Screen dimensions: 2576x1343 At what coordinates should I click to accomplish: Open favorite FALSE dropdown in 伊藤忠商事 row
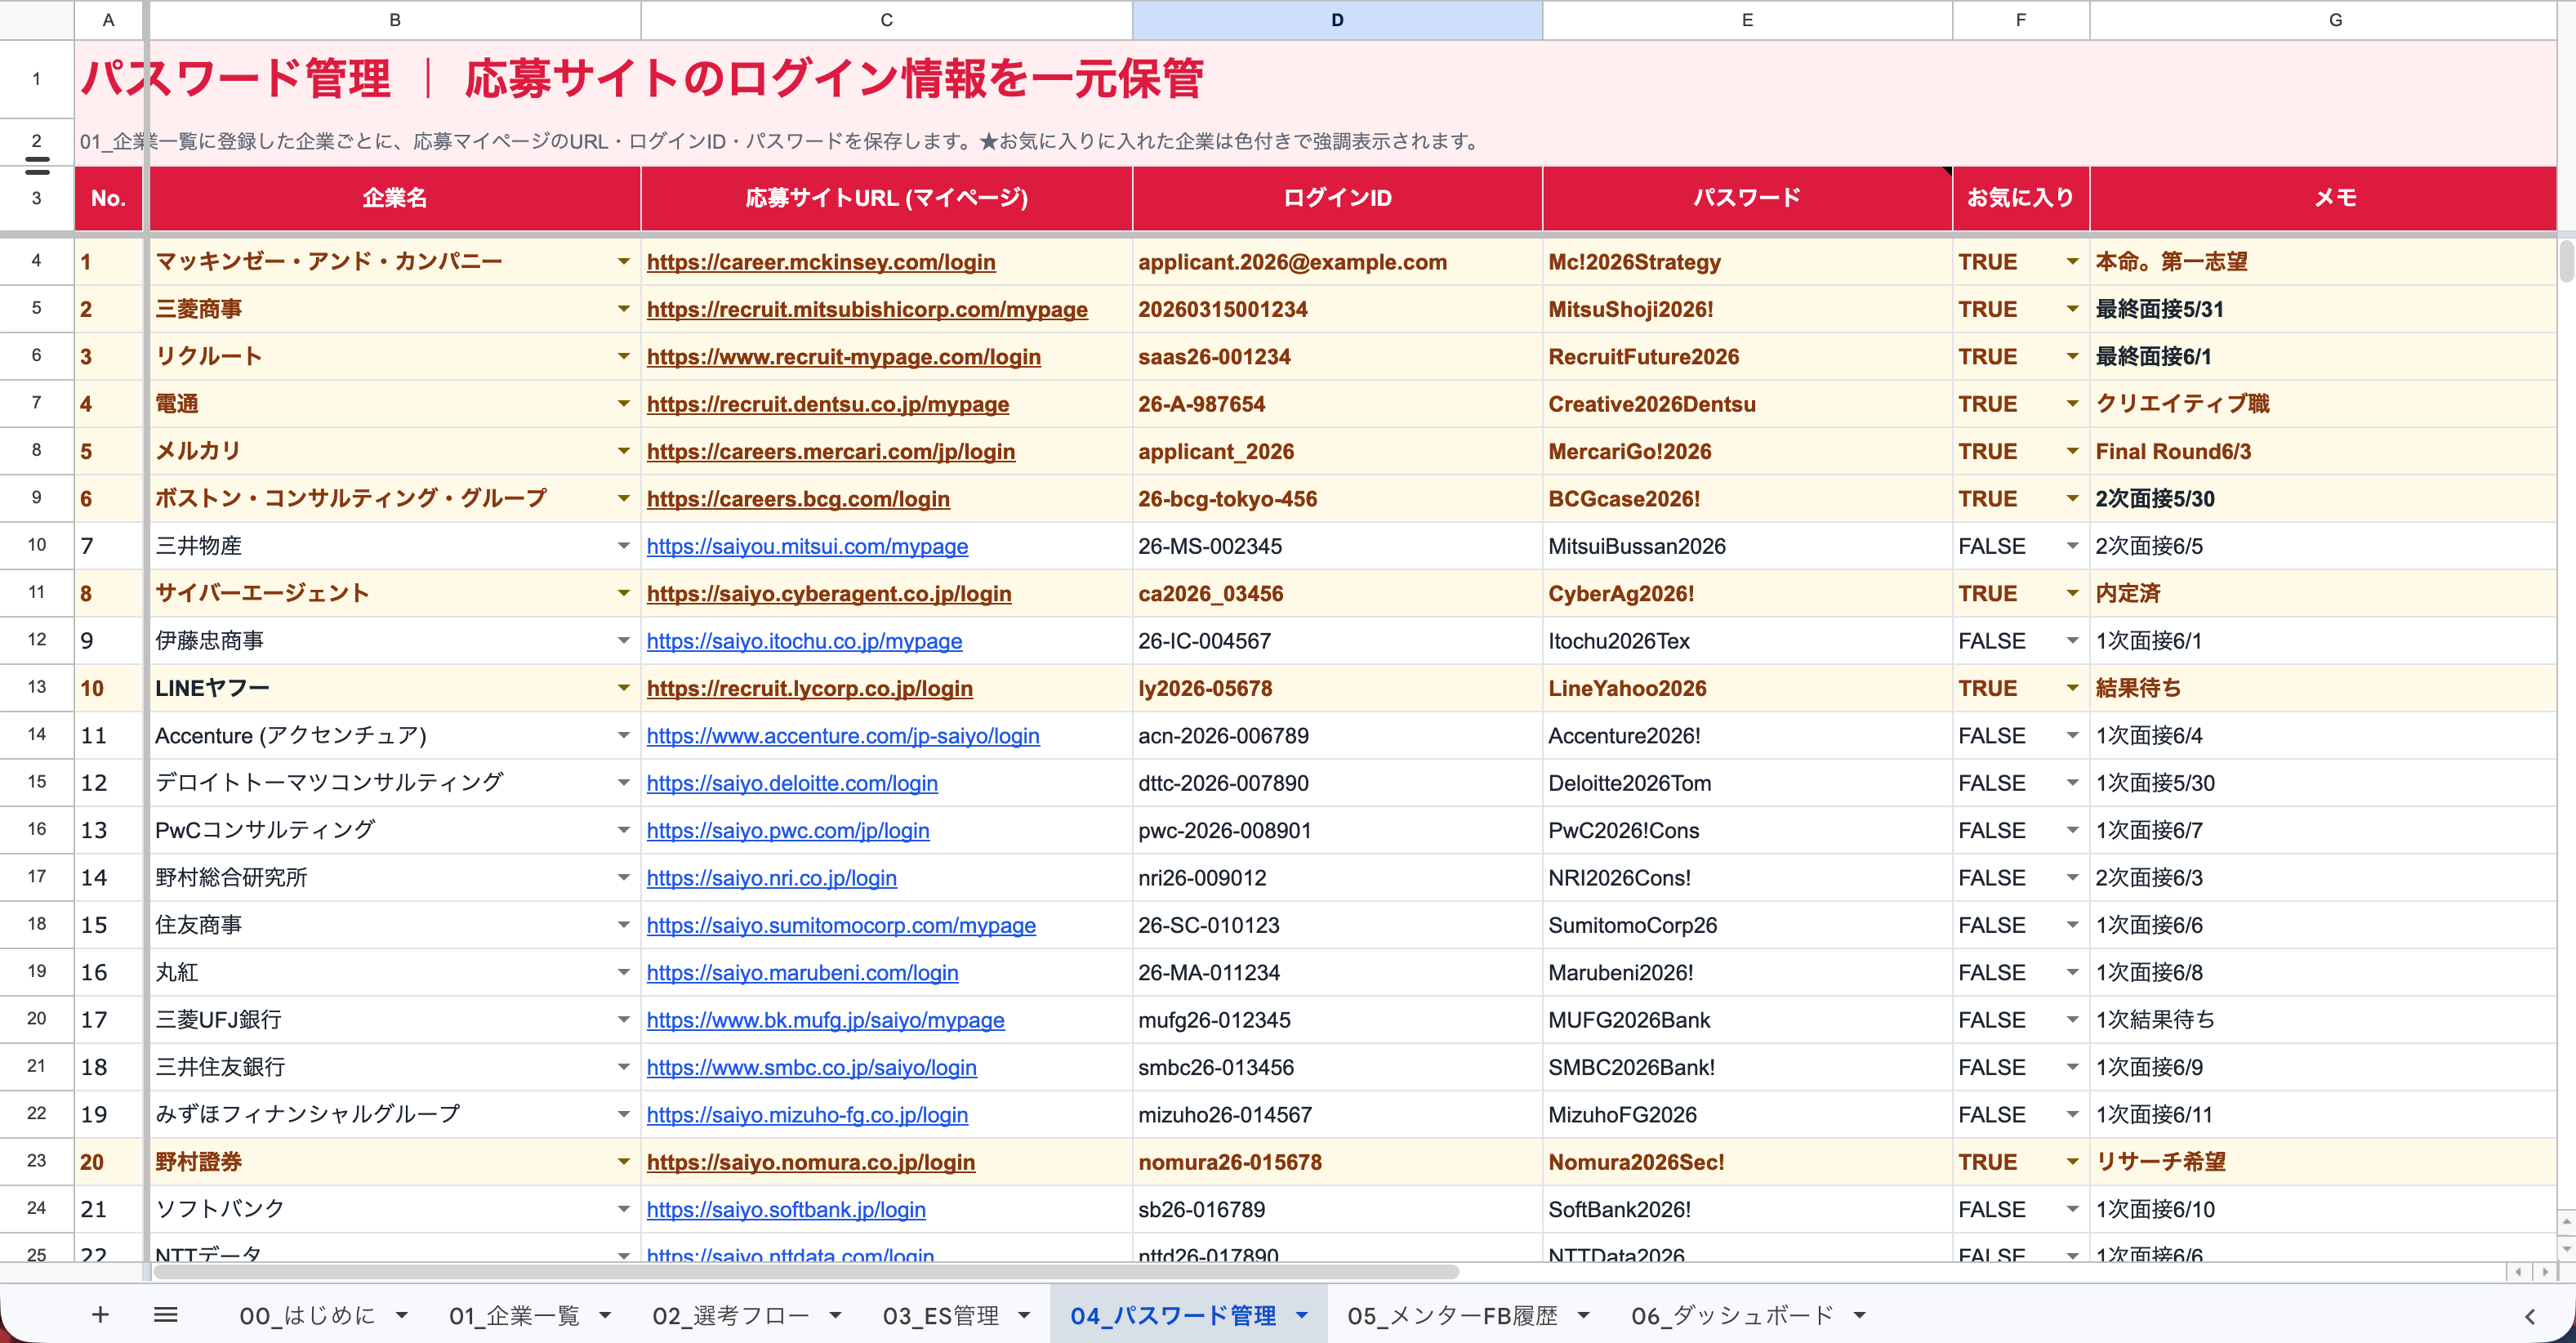pyautogui.click(x=2072, y=641)
